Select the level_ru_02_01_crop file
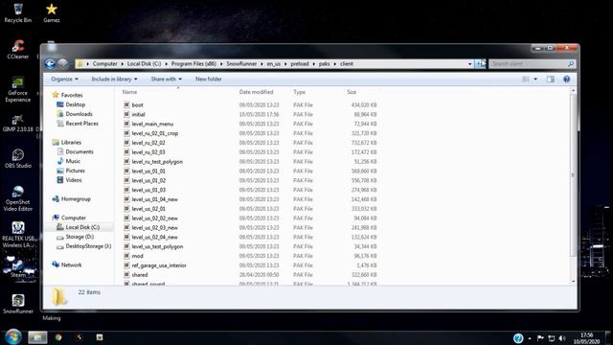 (151, 133)
